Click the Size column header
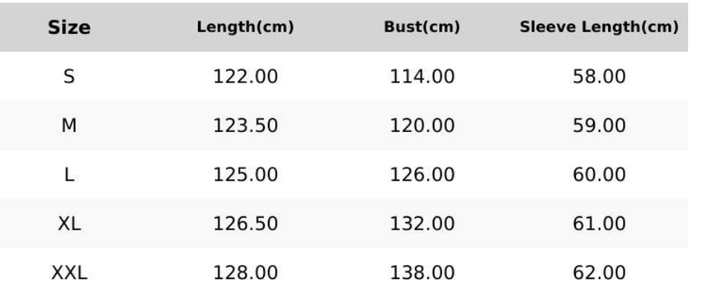Image resolution: width=707 pixels, height=290 pixels. pyautogui.click(x=69, y=28)
